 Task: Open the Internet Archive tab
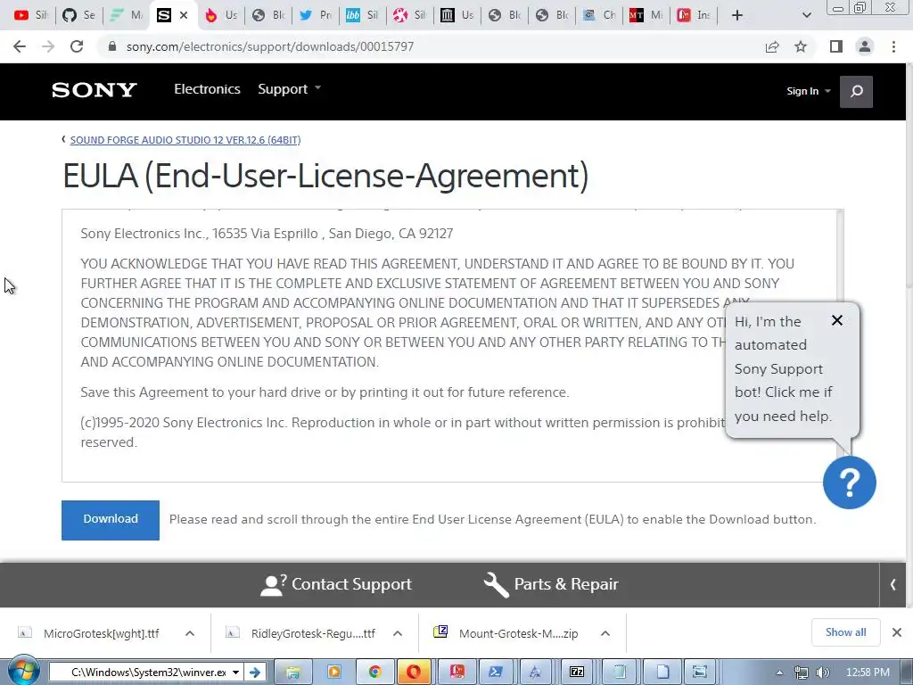point(456,15)
